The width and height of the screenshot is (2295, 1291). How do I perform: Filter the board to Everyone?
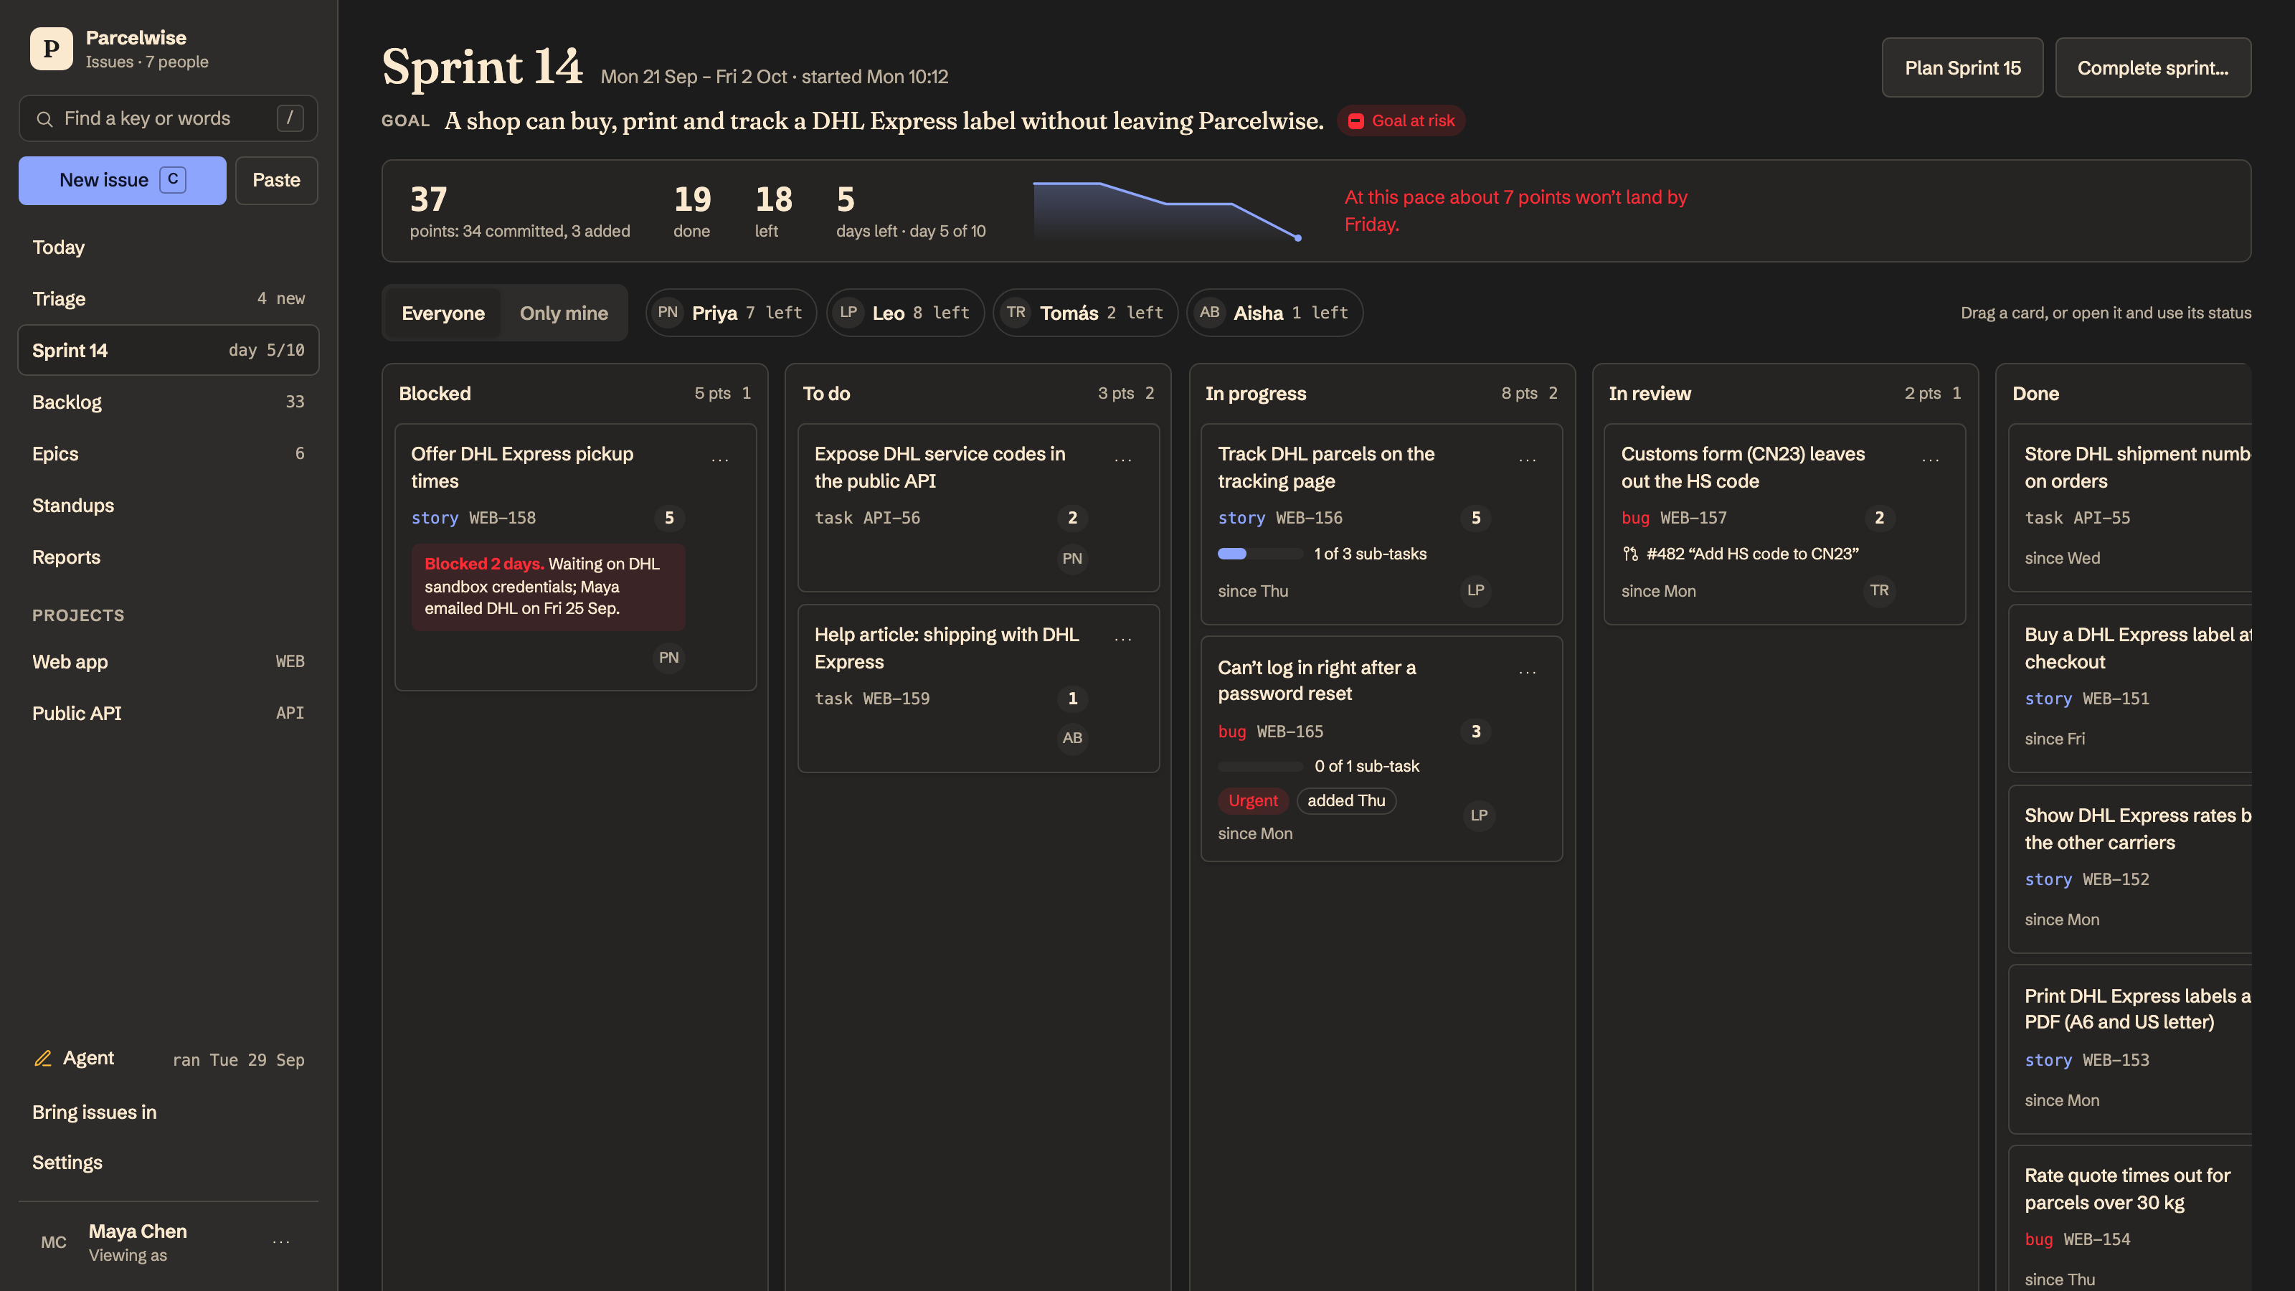(x=443, y=313)
